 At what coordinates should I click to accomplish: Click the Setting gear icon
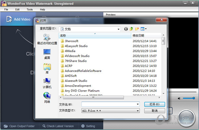point(83,126)
